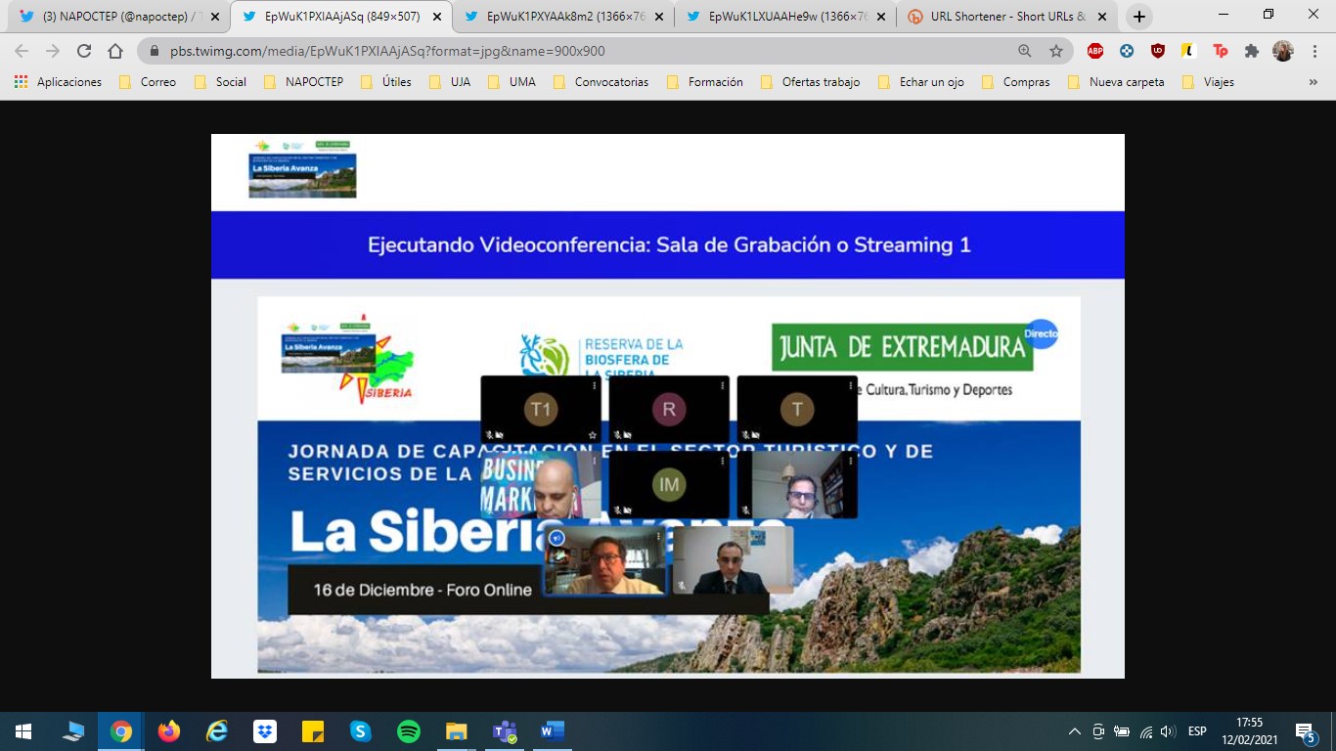Expand hidden icons in the system tray
Image resolution: width=1336 pixels, height=751 pixels.
(1075, 730)
